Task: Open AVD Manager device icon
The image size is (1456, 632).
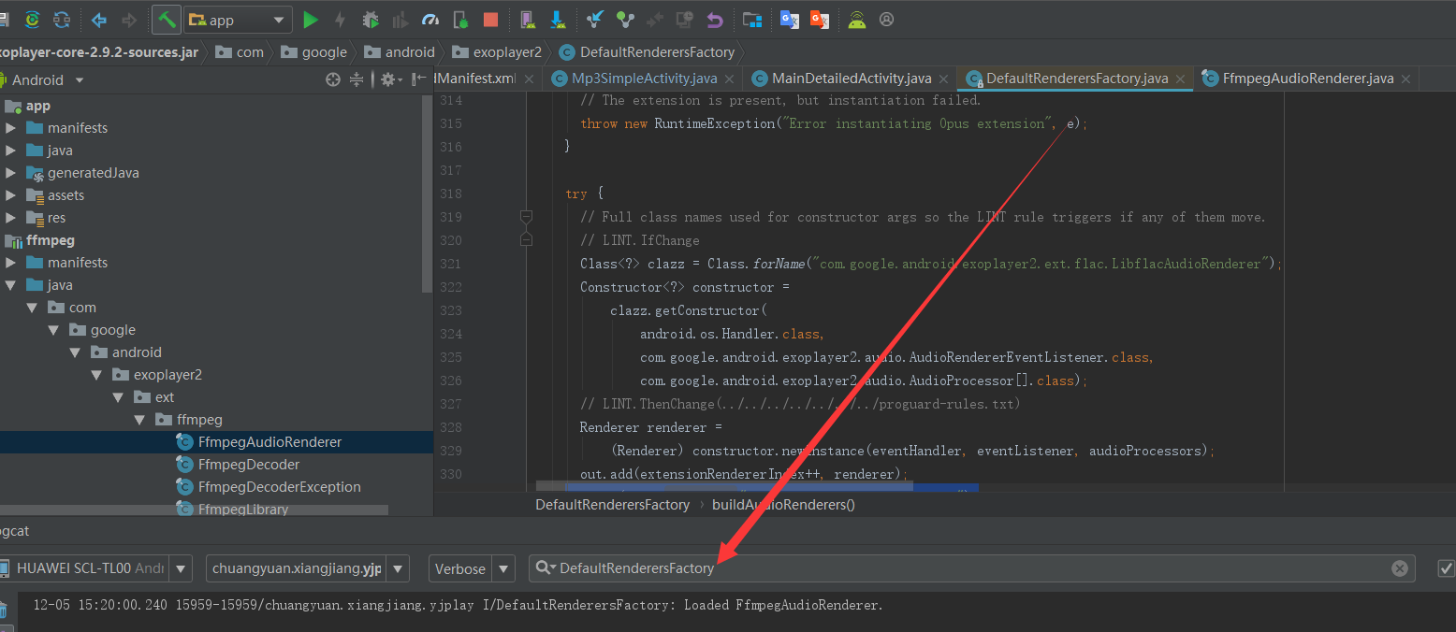Action: (528, 20)
